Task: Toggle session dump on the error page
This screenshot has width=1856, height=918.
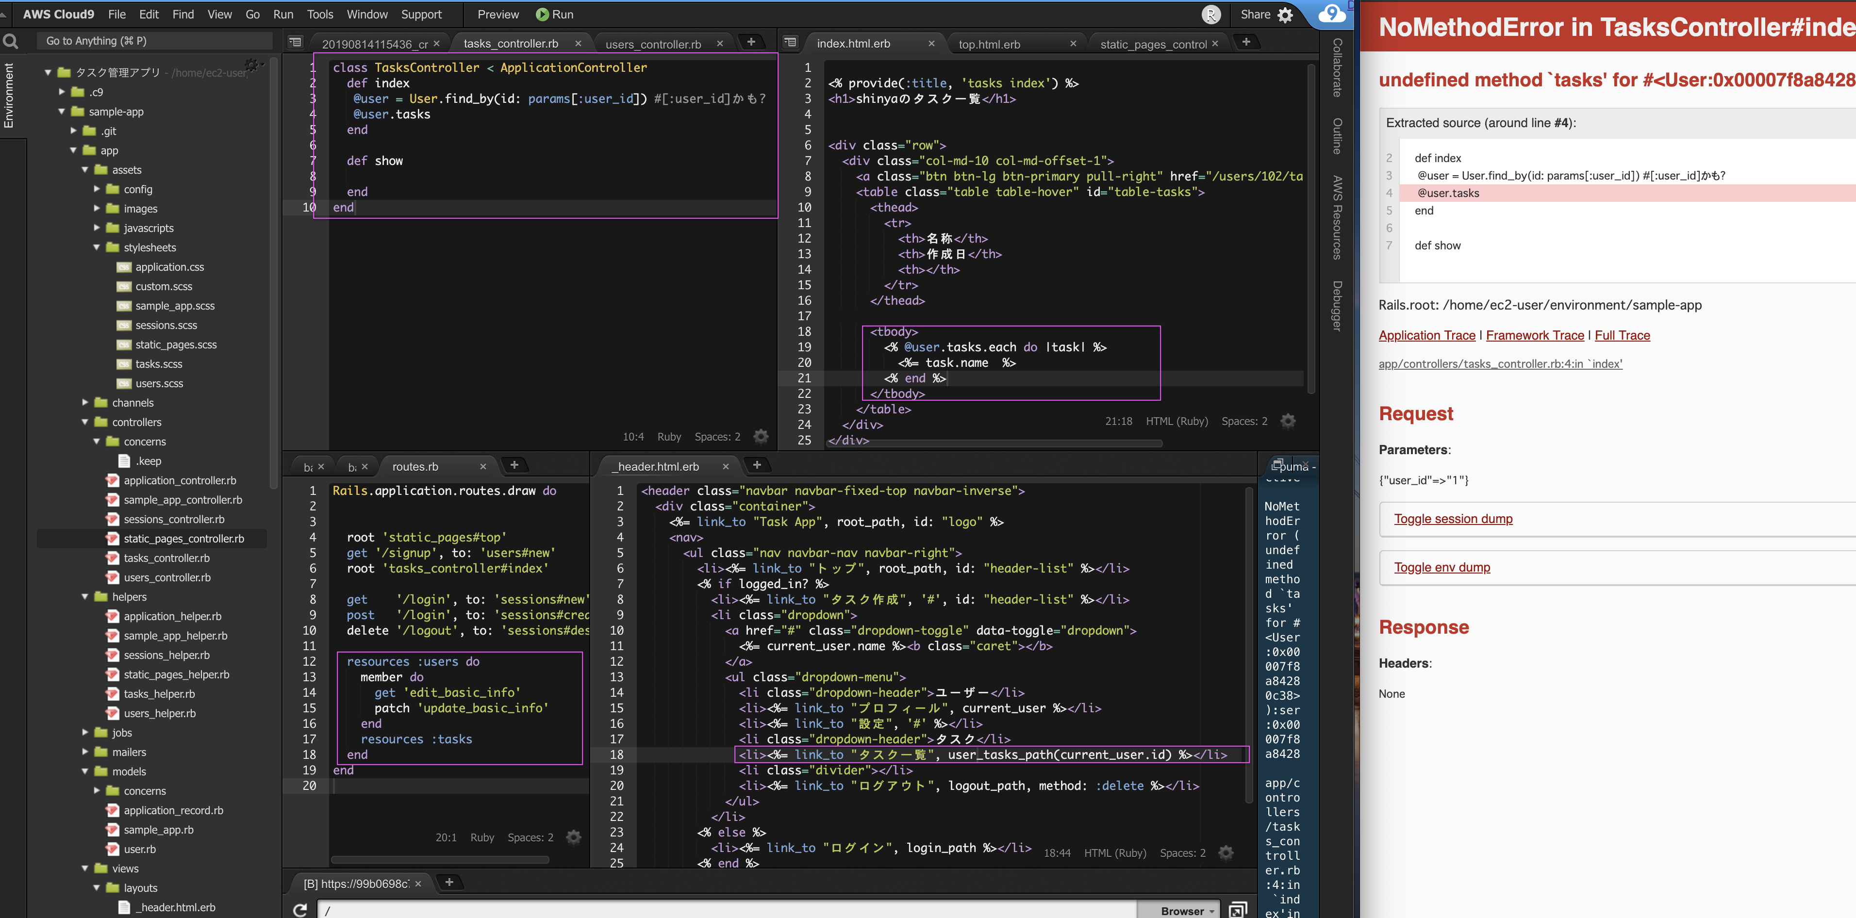Action: tap(1454, 518)
